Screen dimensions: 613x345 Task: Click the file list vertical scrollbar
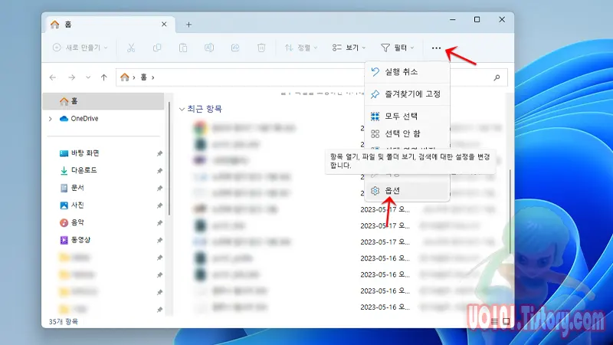click(510, 212)
